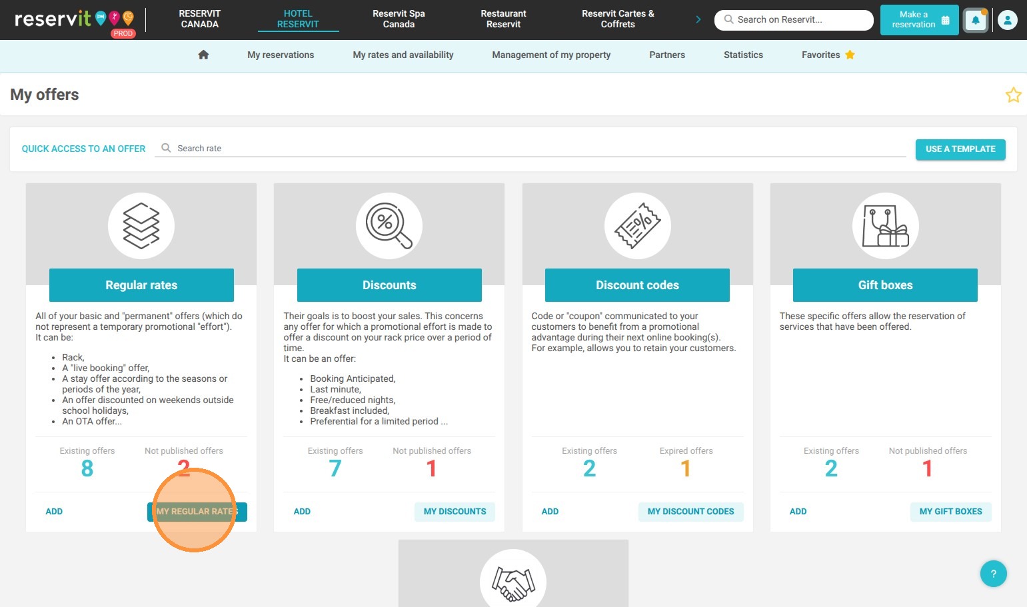Click the 7 existing discounts count
Image resolution: width=1027 pixels, height=607 pixels.
[335, 469]
